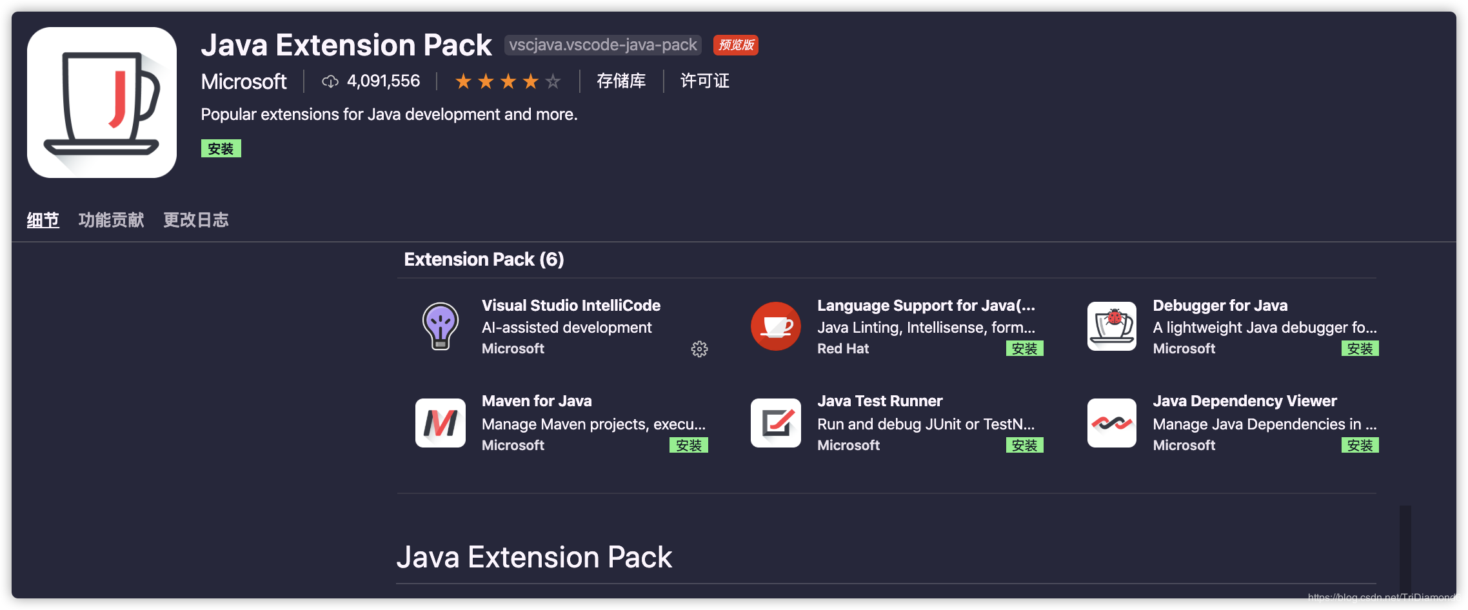This screenshot has height=610, width=1468.
Task: Click the Maven for Java M icon
Action: click(441, 423)
